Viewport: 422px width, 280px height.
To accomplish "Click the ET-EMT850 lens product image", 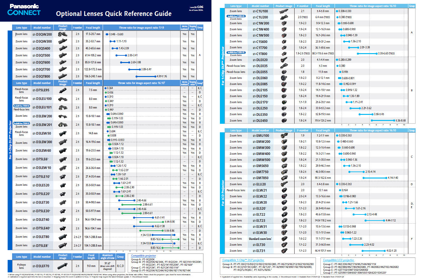I will pyautogui.click(x=284, y=178).
